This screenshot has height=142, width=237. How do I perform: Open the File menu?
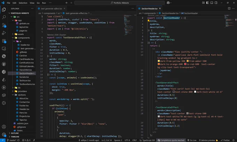click(8, 3)
